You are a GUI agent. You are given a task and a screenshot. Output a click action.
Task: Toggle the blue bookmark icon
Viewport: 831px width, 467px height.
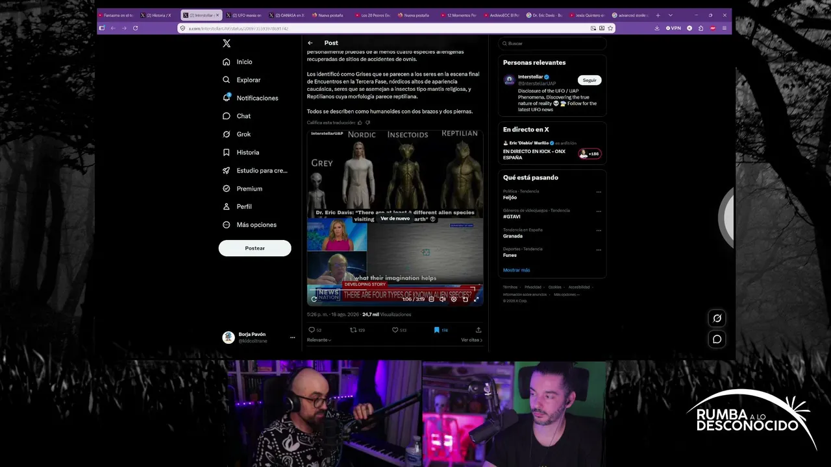pyautogui.click(x=437, y=330)
